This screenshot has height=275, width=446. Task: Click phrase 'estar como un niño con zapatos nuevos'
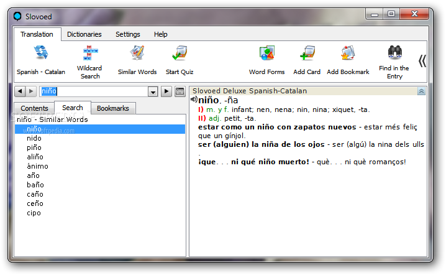click(277, 127)
